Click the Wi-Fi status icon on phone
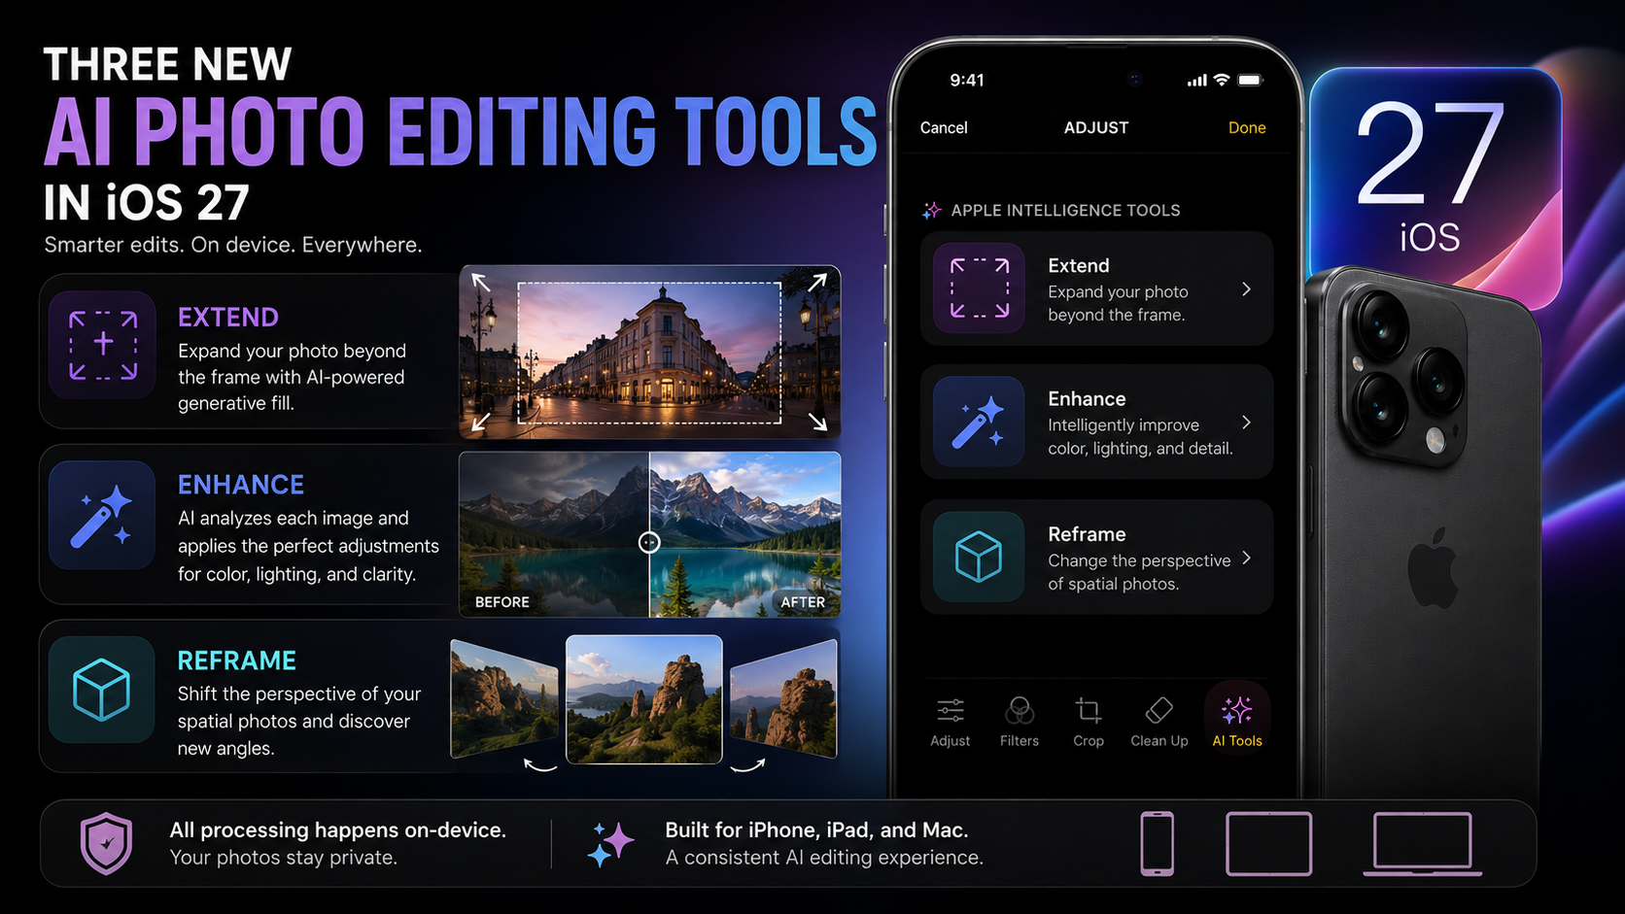Image resolution: width=1625 pixels, height=914 pixels. 1222,80
